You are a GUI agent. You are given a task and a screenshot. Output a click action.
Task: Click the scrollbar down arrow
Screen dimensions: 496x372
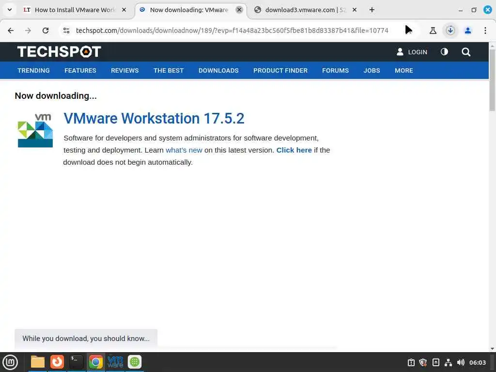click(x=492, y=349)
